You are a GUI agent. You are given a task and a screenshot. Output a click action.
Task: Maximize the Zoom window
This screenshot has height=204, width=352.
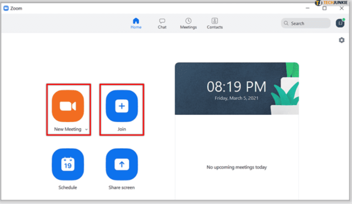click(x=324, y=8)
